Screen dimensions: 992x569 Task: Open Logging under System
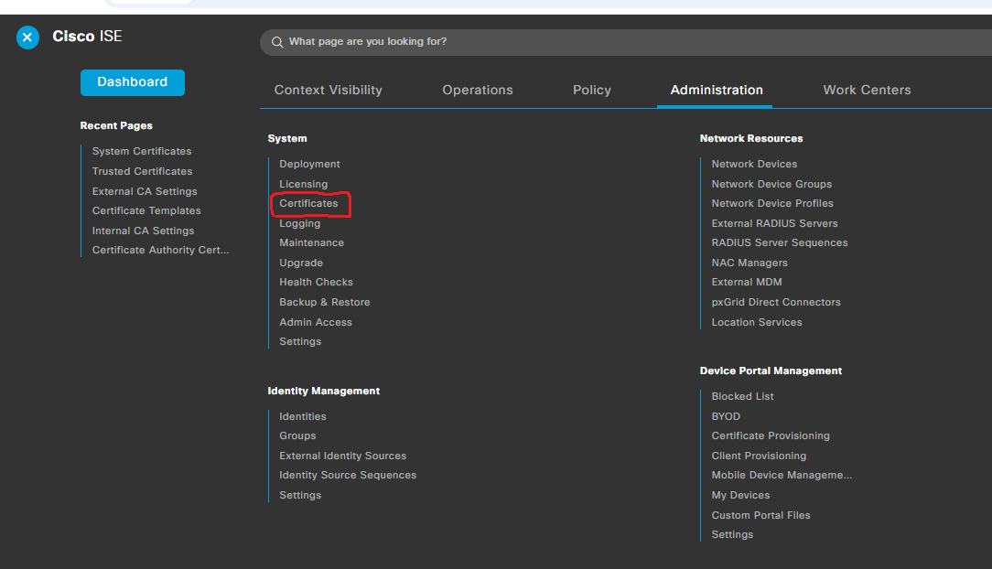300,223
